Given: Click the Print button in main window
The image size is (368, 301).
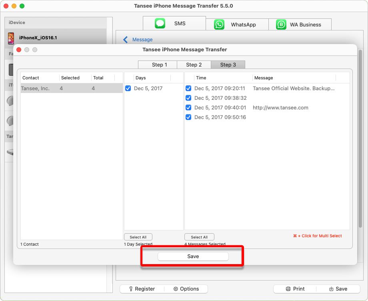Looking at the screenshot, I should click(295, 289).
